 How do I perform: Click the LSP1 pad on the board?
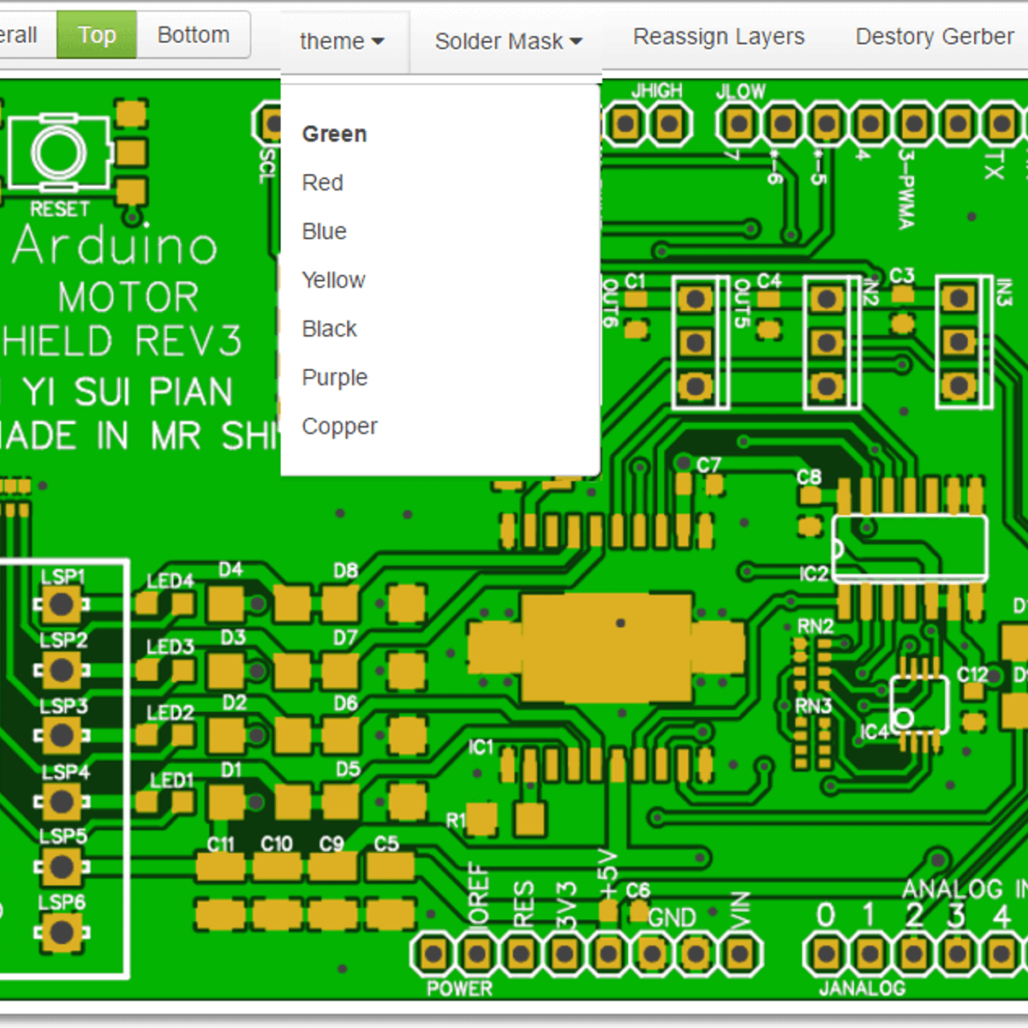(62, 605)
